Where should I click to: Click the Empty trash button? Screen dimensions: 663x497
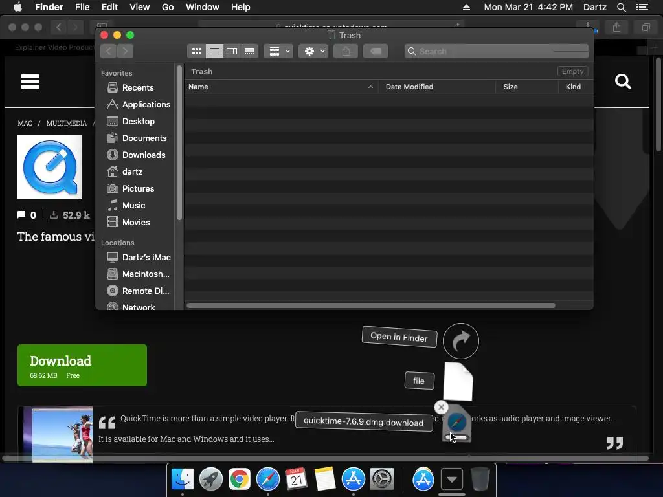(572, 71)
